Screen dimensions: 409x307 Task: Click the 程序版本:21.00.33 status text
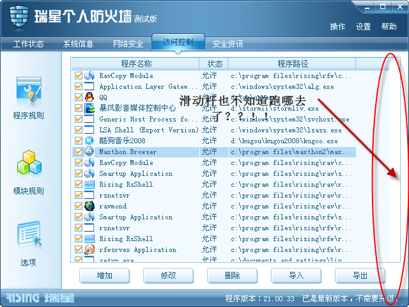(260, 299)
